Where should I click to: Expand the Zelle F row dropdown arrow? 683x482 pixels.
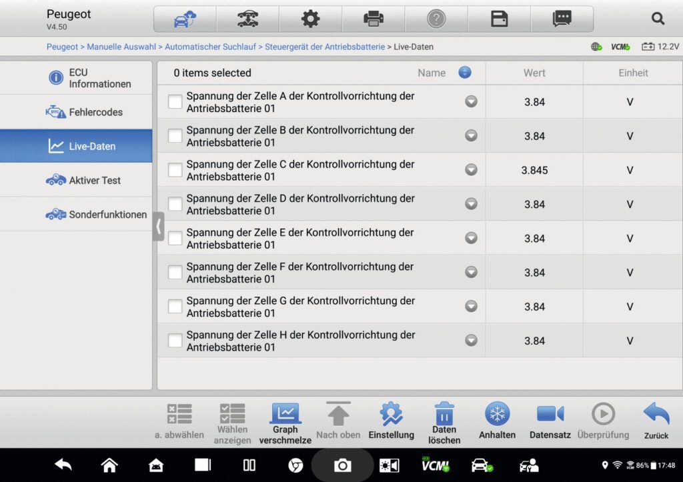point(471,272)
